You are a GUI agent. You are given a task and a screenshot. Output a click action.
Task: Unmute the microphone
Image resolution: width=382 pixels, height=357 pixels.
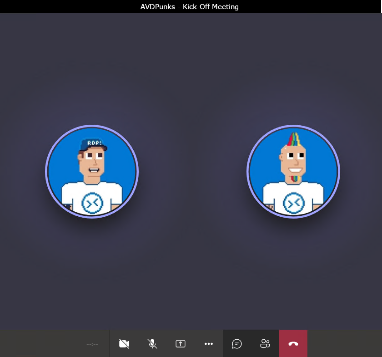(x=152, y=344)
